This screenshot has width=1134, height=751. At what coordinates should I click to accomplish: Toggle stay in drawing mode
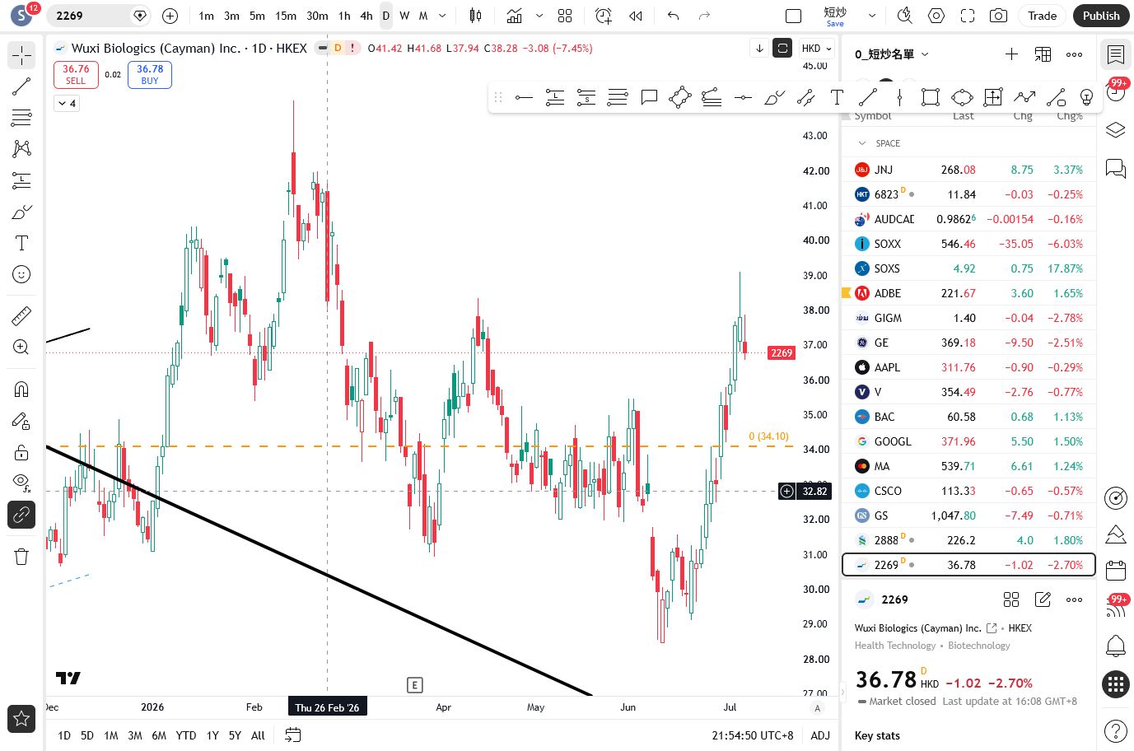point(21,421)
